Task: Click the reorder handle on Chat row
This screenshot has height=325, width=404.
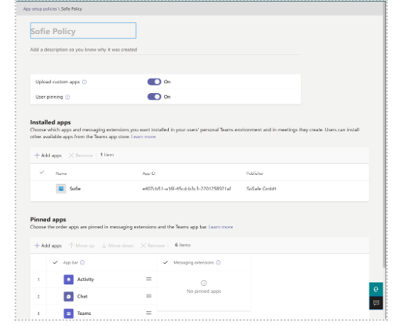Action: [149, 296]
